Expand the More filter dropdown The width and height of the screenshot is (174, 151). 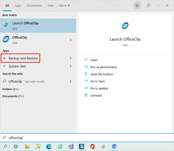[65, 6]
